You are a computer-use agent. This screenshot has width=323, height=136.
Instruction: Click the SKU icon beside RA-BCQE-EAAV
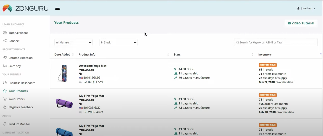point(81,82)
